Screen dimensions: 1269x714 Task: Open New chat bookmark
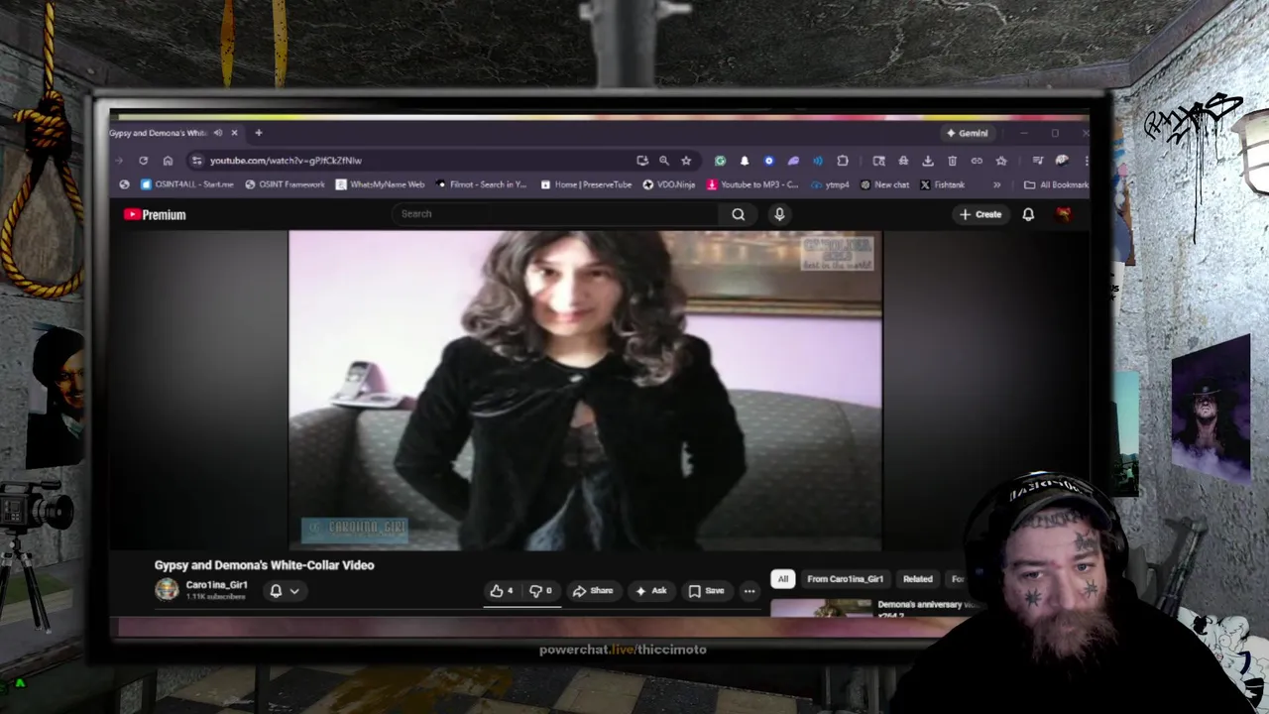pos(884,184)
